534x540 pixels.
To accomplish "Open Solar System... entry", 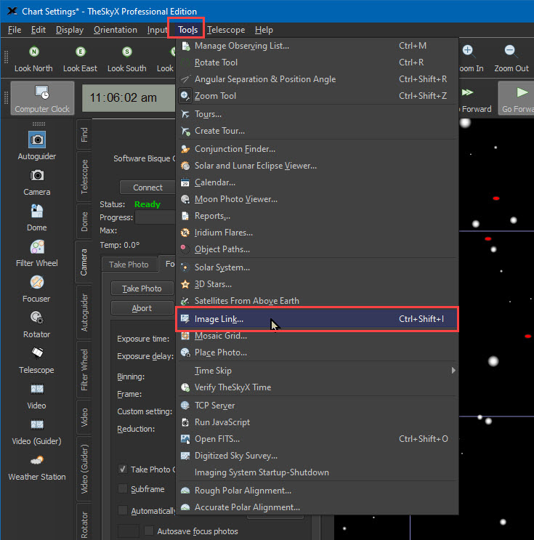I will (x=317, y=267).
